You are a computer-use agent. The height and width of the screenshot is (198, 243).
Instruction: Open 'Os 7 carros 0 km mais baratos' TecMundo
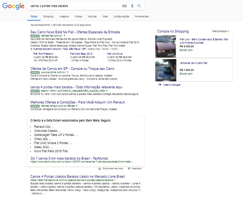pyautogui.click(x=69, y=158)
